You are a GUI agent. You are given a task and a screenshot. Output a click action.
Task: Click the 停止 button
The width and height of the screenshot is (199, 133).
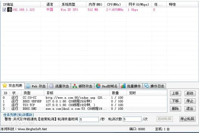[x=190, y=101]
